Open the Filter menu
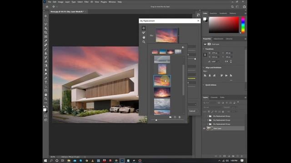This screenshot has width=291, height=163. click(86, 2)
